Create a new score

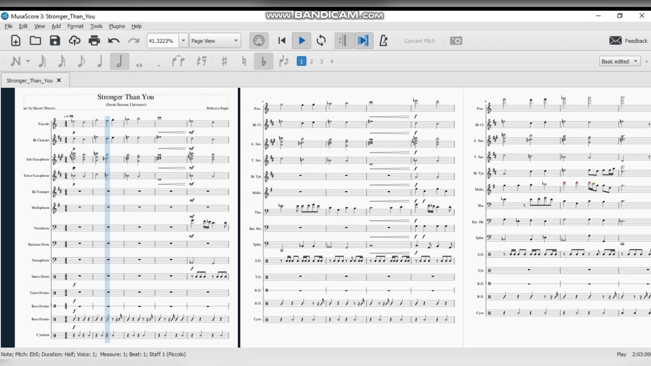(x=16, y=41)
